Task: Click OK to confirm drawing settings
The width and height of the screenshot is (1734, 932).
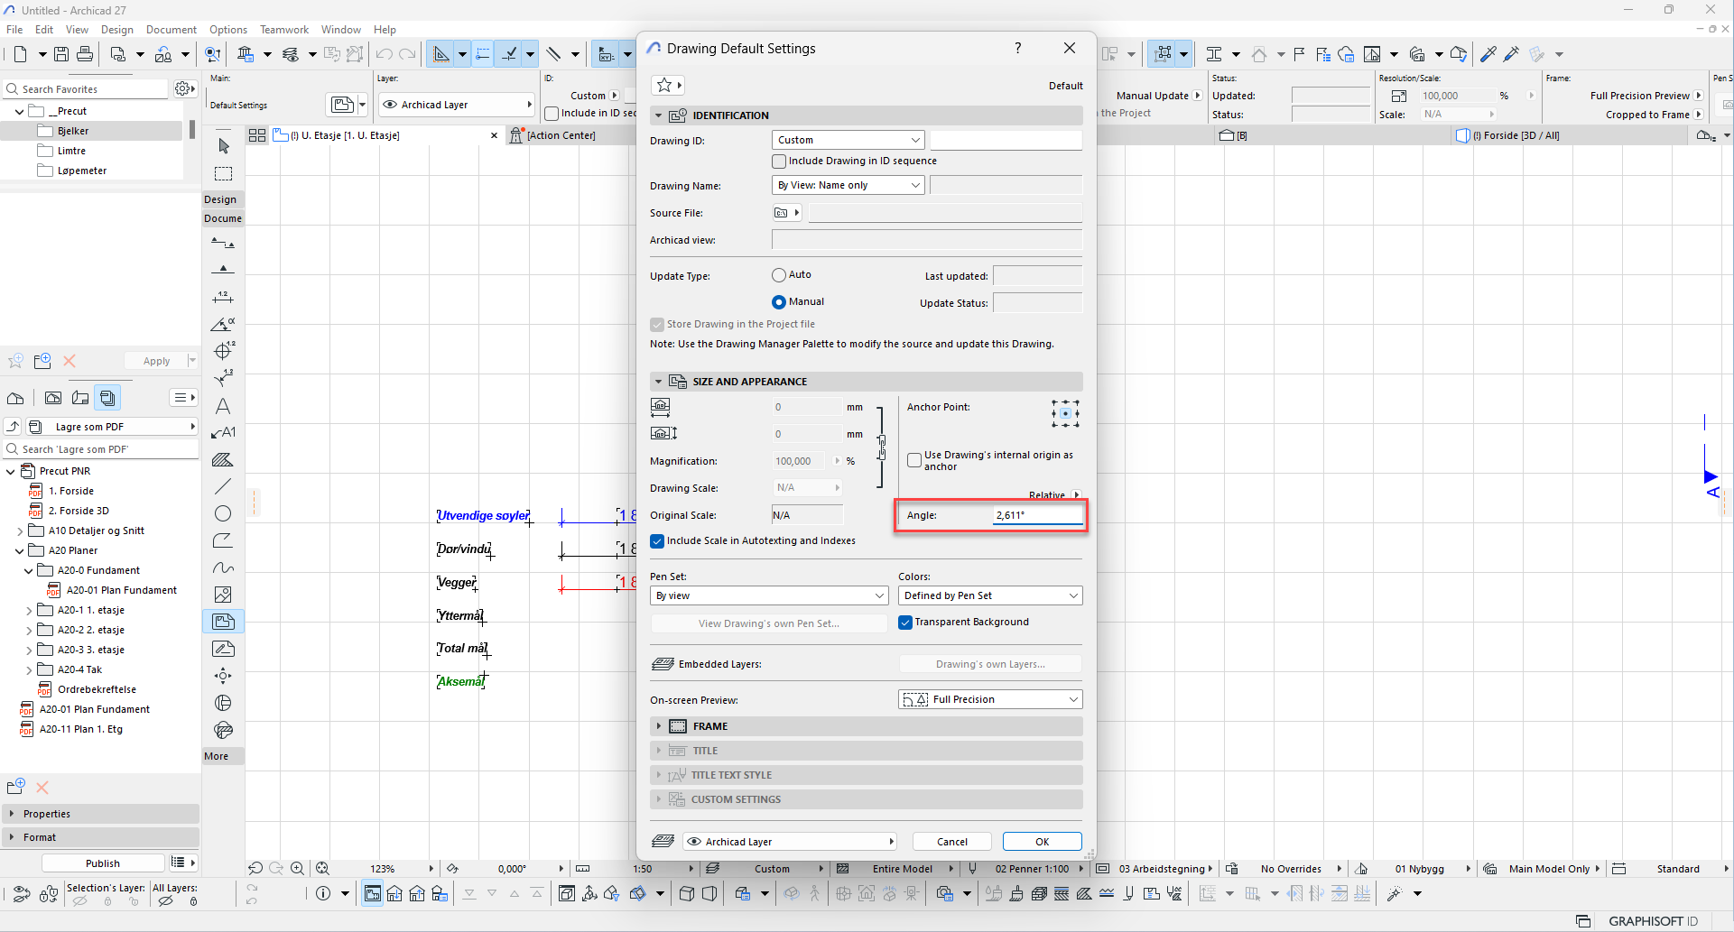Action: click(x=1042, y=842)
